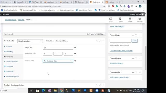Open the Linked Products tab
Viewport: 166px width, 93px height.
click(x=12, y=61)
